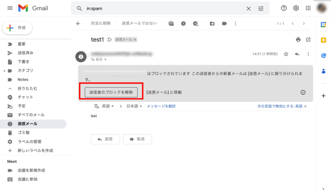331x190 pixels.
Task: Open the Gmail settings gear
Action: 296,8
